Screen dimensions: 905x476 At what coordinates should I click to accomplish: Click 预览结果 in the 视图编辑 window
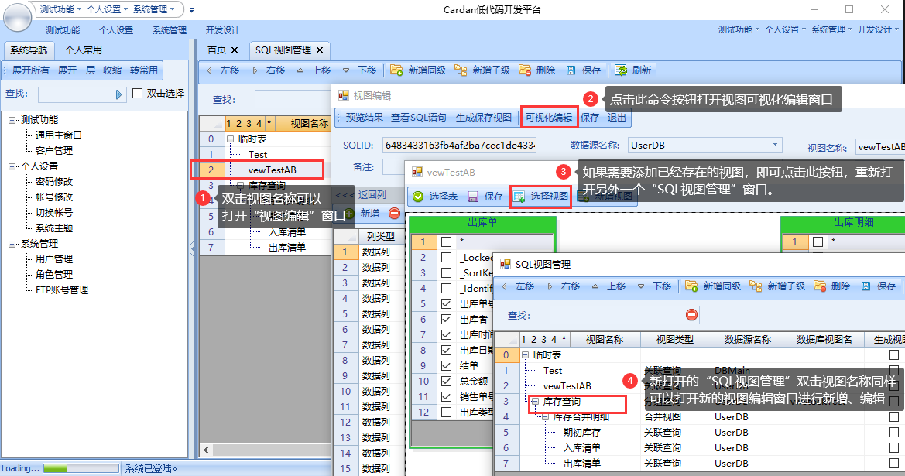coord(364,118)
